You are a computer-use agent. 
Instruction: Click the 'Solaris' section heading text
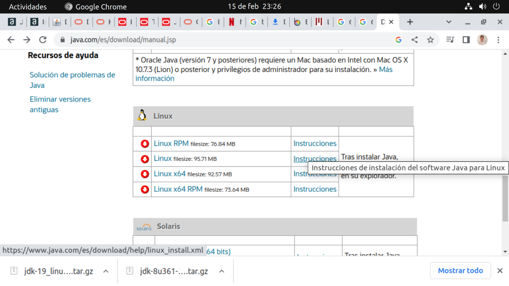point(169,226)
